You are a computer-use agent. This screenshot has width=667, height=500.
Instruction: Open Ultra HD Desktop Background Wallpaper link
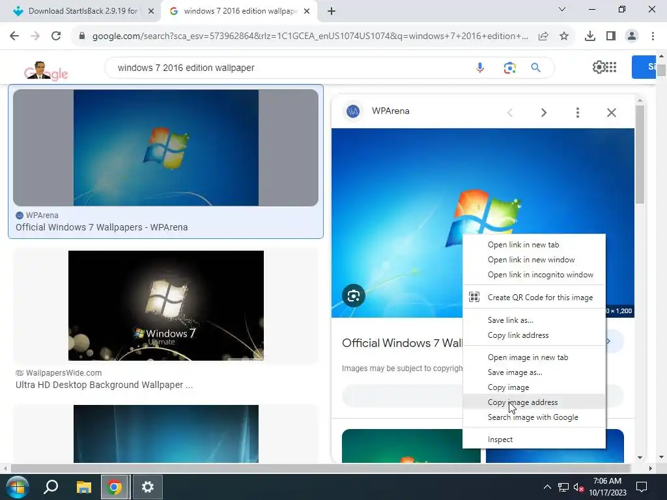(x=104, y=385)
